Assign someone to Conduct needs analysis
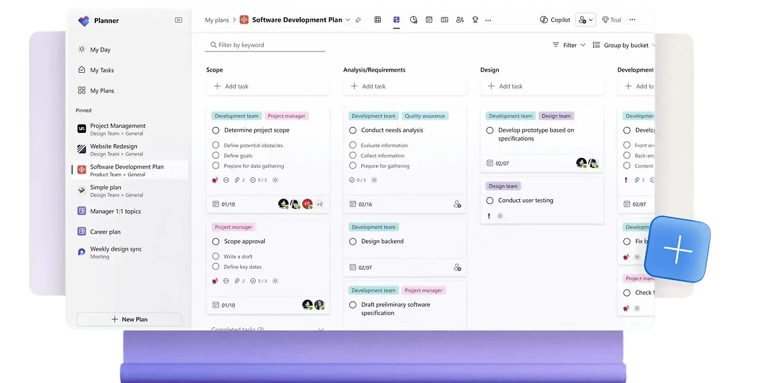765x383 pixels. tap(457, 204)
